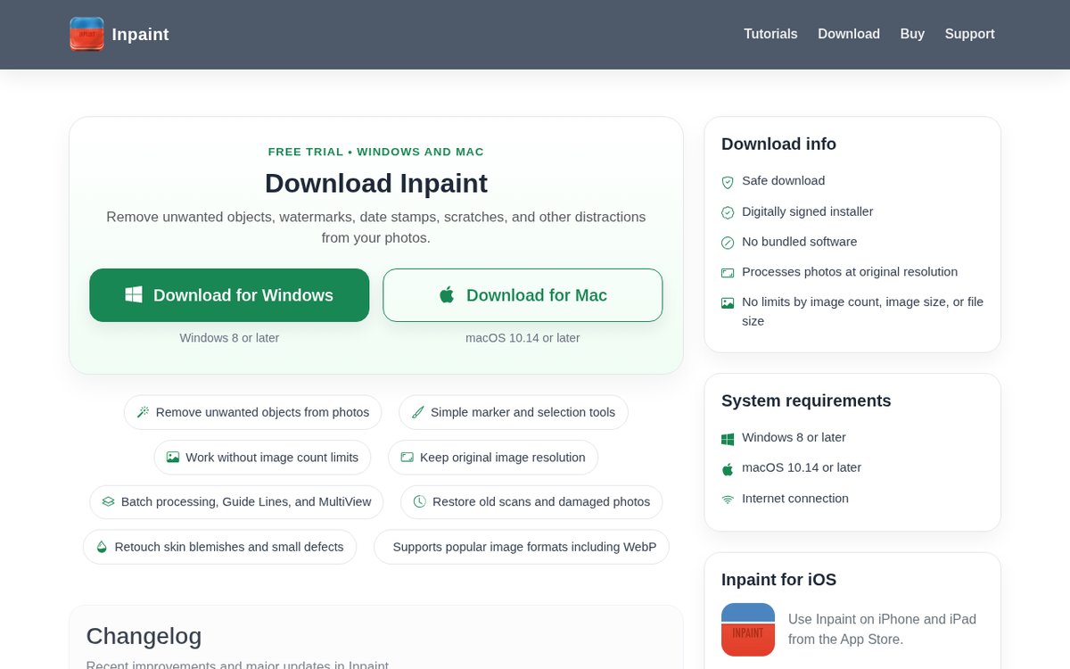Viewport: 1070px width, 669px height.
Task: Click the Inpaint for iOS heading
Action: point(778,580)
